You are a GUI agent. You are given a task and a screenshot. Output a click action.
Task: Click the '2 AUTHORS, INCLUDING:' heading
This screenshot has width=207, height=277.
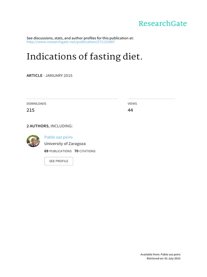49,126
